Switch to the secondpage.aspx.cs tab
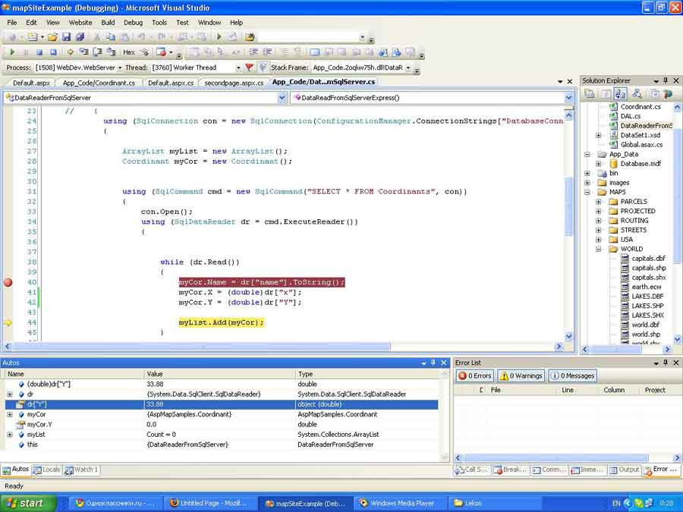 click(234, 83)
